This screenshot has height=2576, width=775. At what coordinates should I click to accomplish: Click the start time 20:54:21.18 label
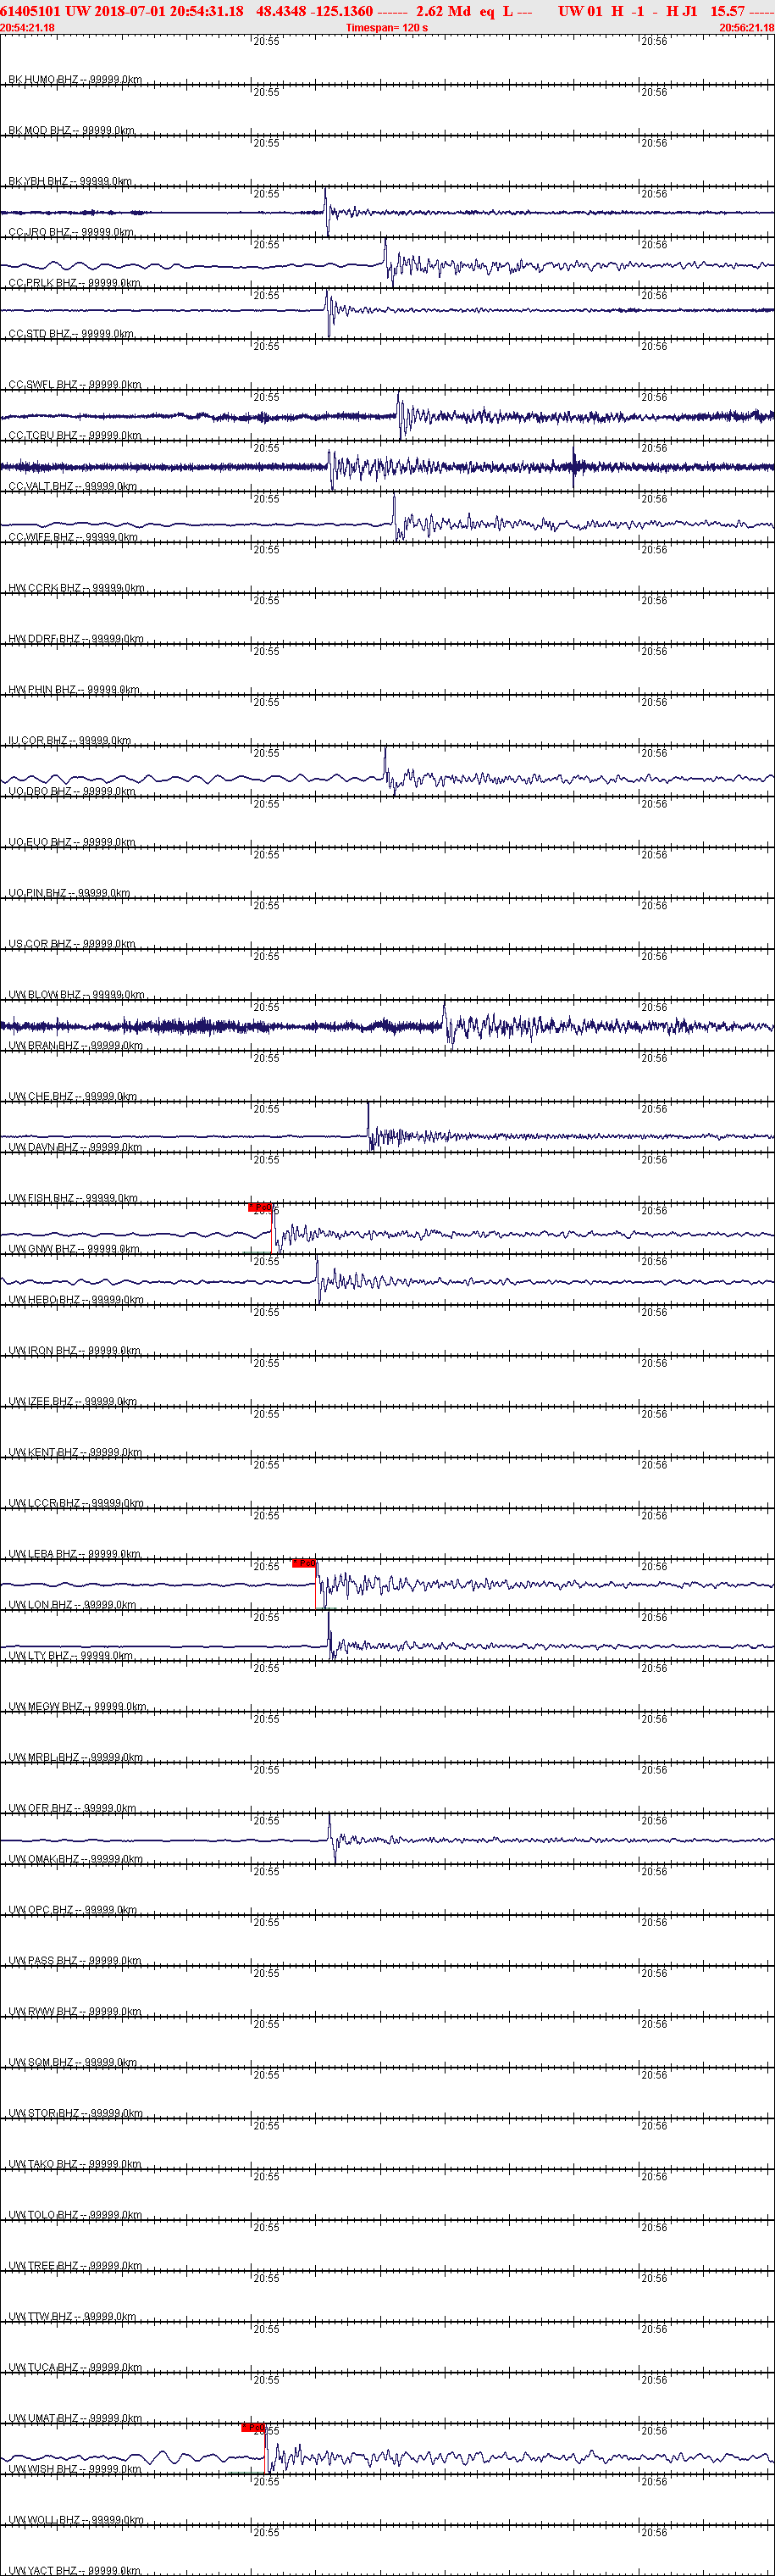click(x=28, y=28)
